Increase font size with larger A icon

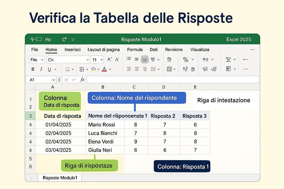(x=110, y=60)
